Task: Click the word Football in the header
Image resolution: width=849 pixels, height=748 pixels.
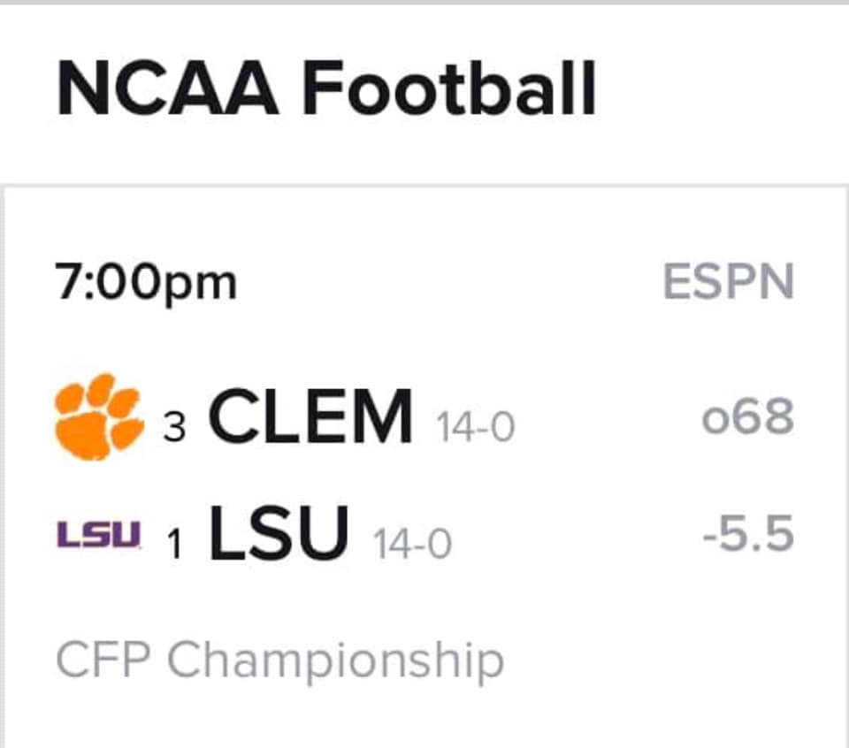Action: pyautogui.click(x=449, y=88)
